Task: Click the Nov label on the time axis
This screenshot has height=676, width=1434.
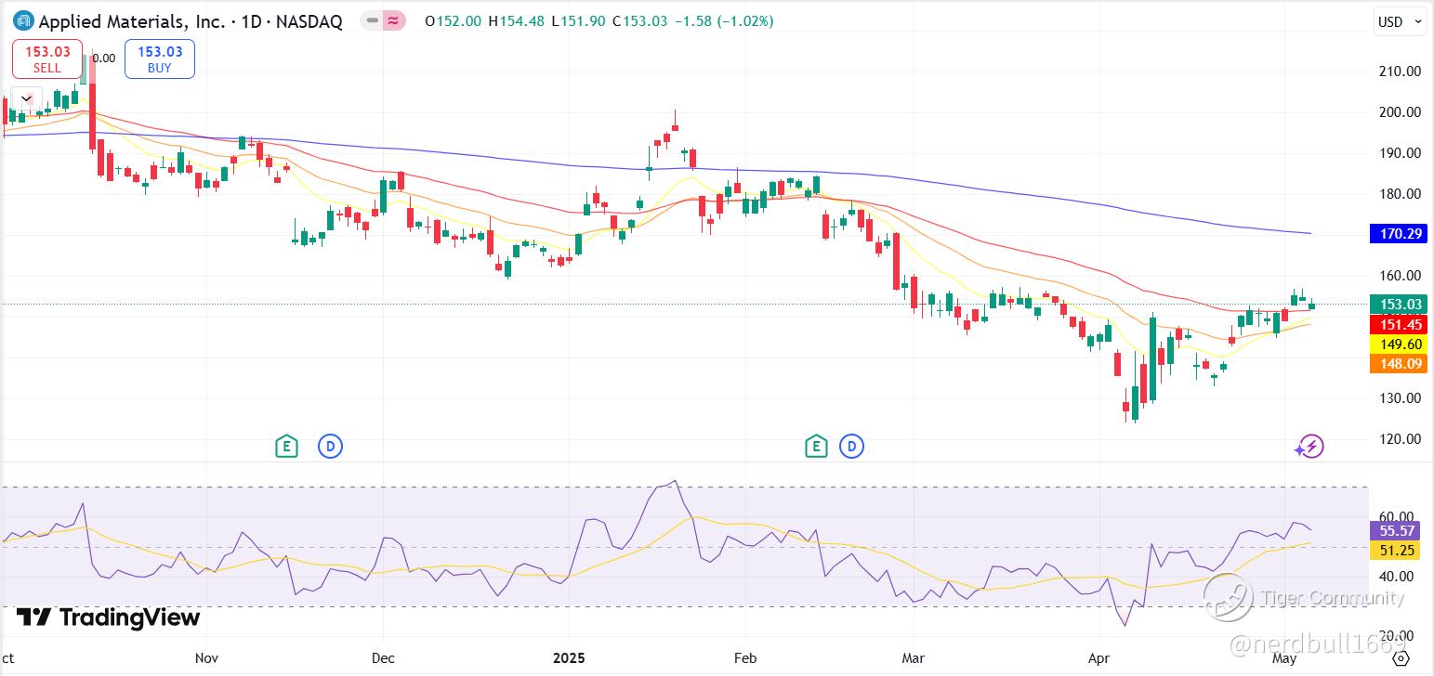Action: pos(206,658)
